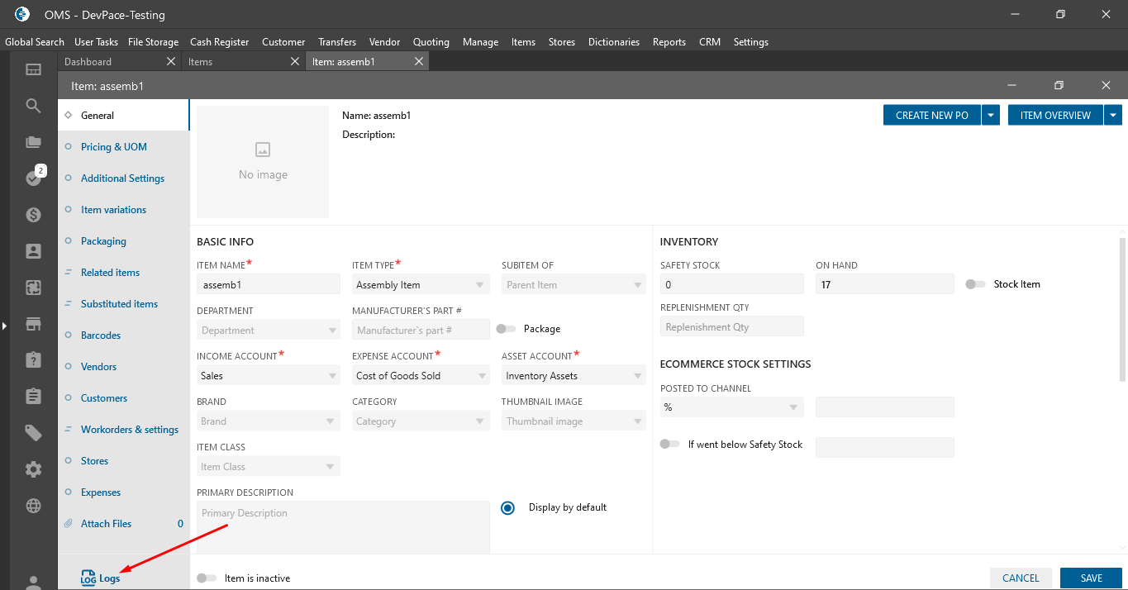Click the search magnifier icon in sidebar

click(33, 106)
